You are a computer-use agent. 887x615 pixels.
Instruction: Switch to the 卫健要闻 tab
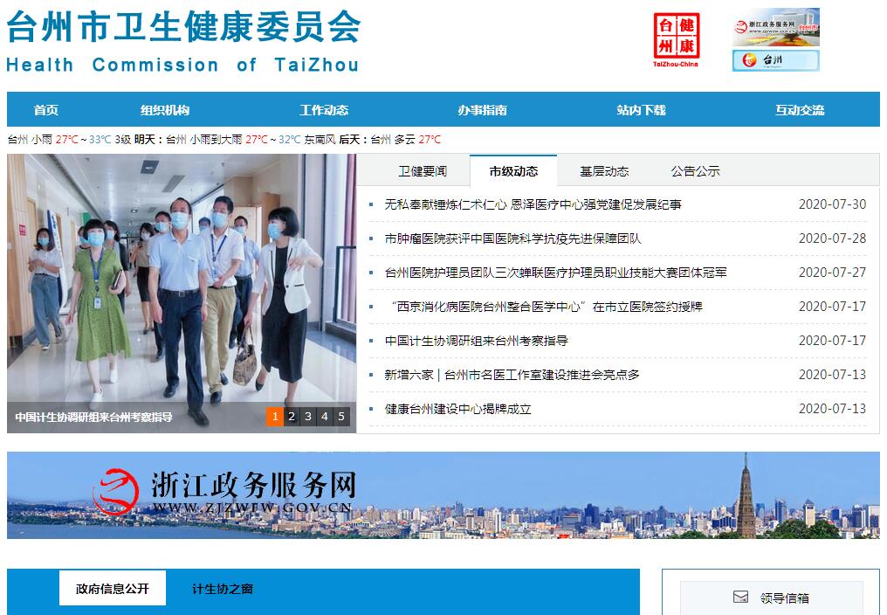tap(423, 171)
